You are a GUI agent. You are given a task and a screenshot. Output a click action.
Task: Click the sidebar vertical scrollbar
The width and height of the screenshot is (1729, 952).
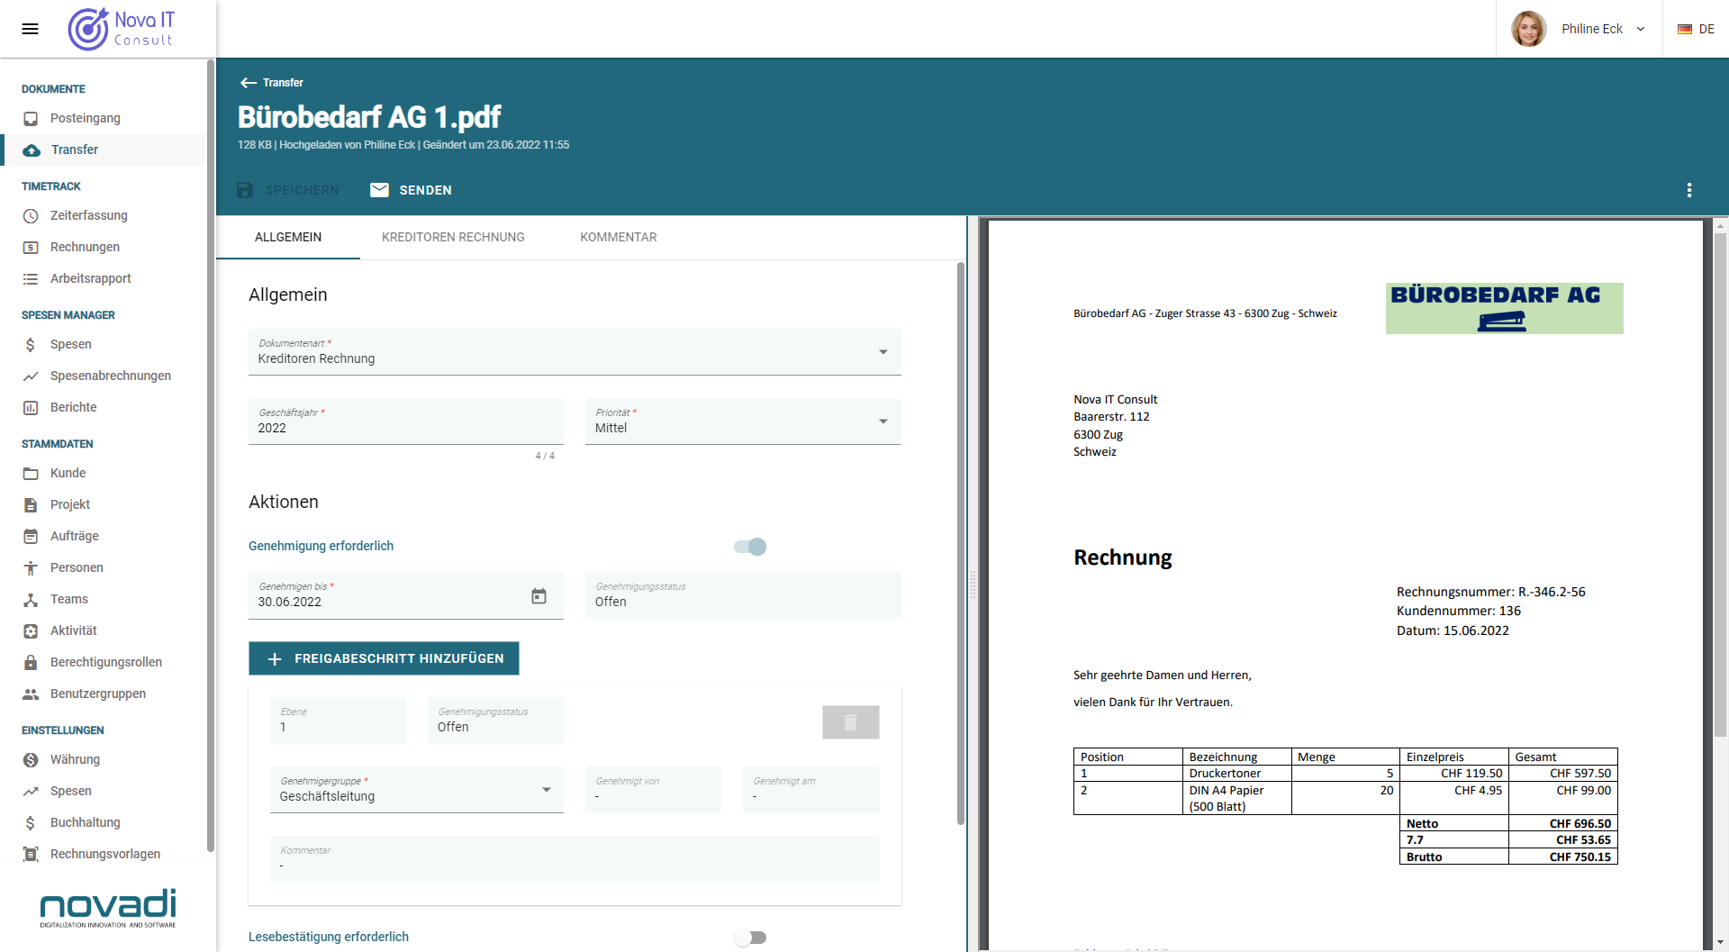[x=211, y=455]
